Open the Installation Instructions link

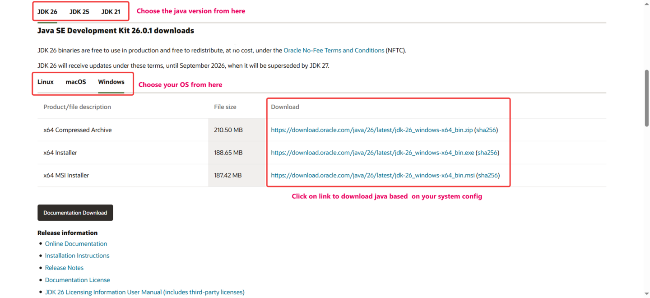click(77, 256)
